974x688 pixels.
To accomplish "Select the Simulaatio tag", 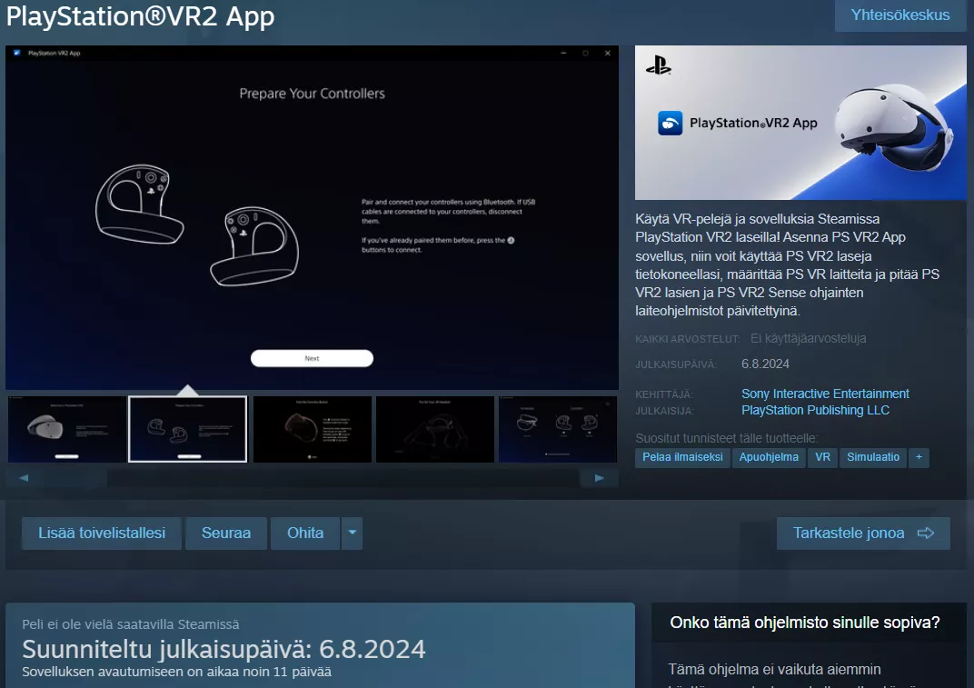I will (x=873, y=457).
